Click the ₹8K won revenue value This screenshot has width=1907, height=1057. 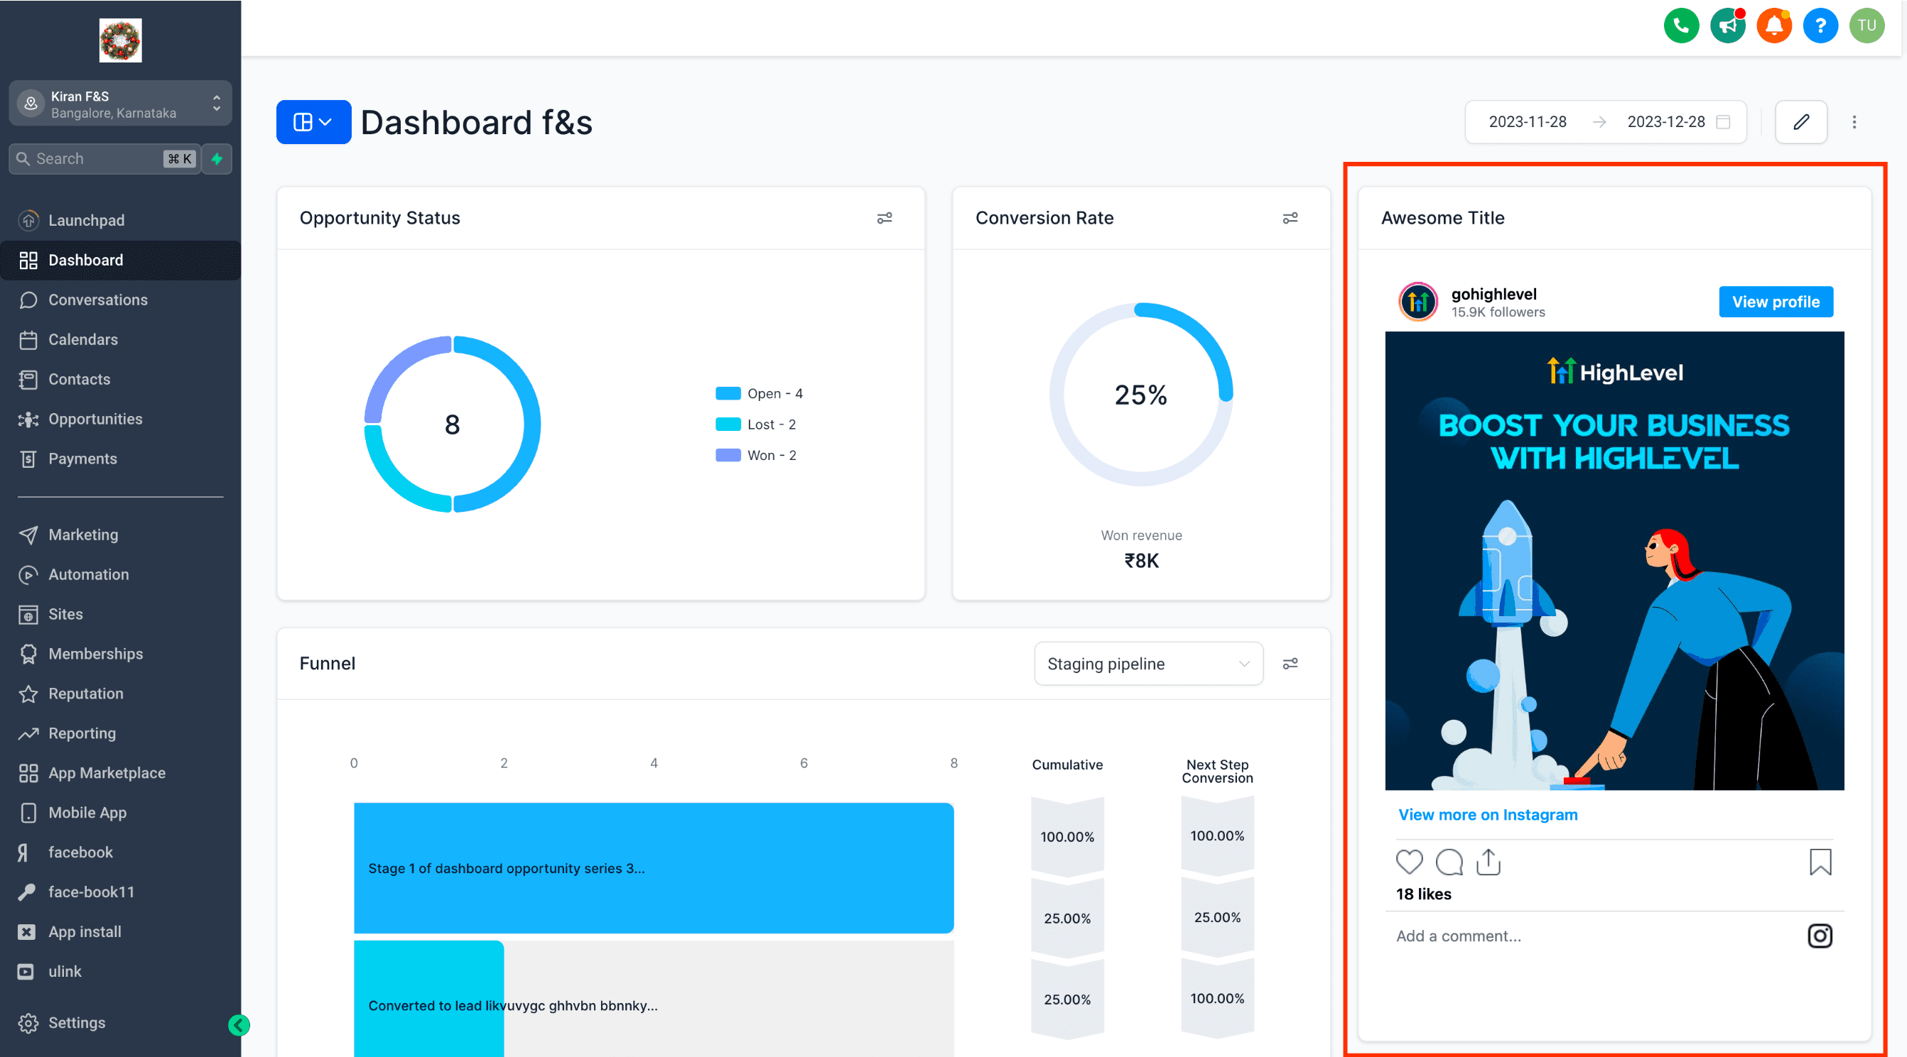pos(1141,562)
